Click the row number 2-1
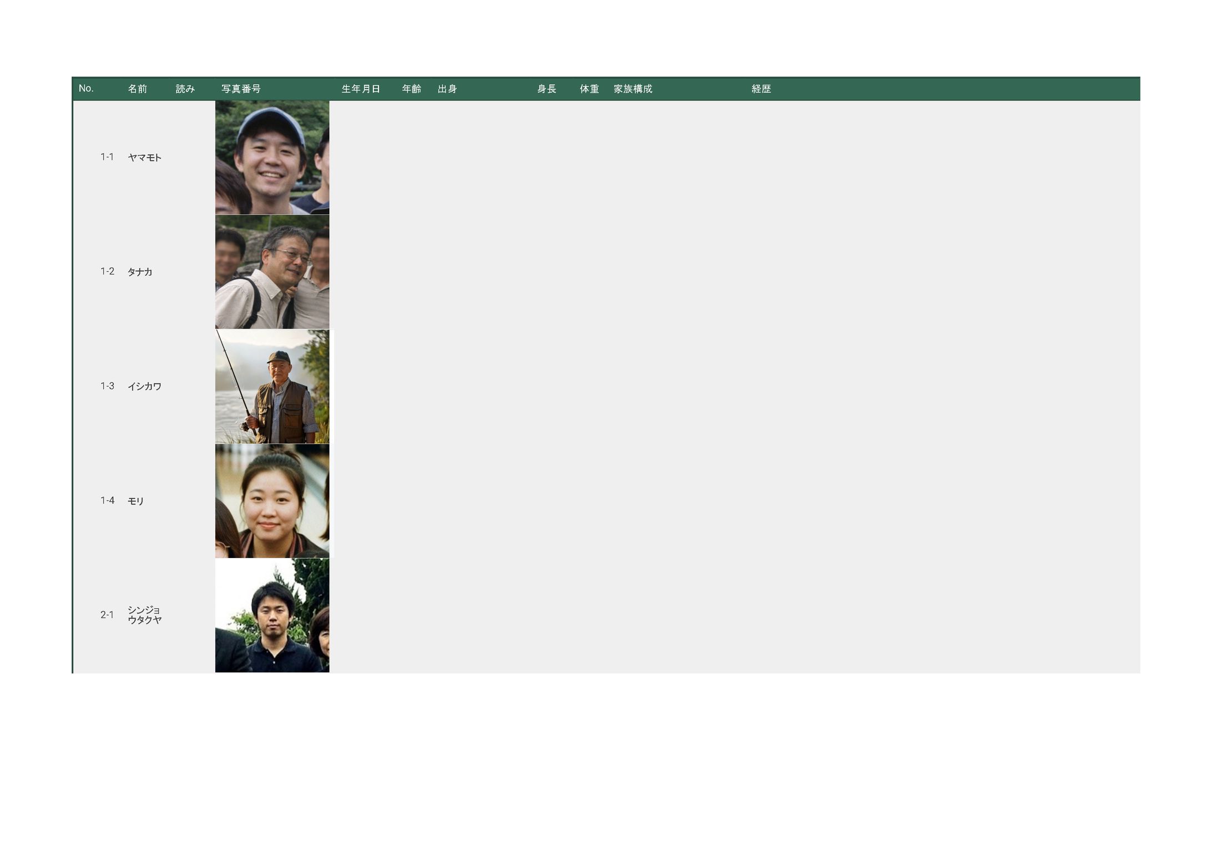1212x856 pixels. pos(107,615)
